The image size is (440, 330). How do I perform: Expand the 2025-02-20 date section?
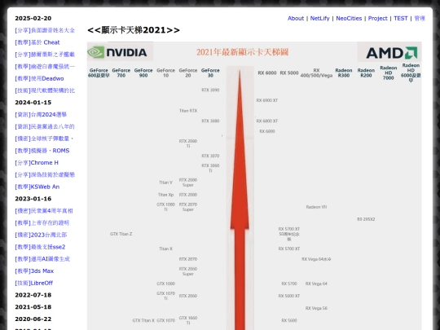(x=33, y=18)
